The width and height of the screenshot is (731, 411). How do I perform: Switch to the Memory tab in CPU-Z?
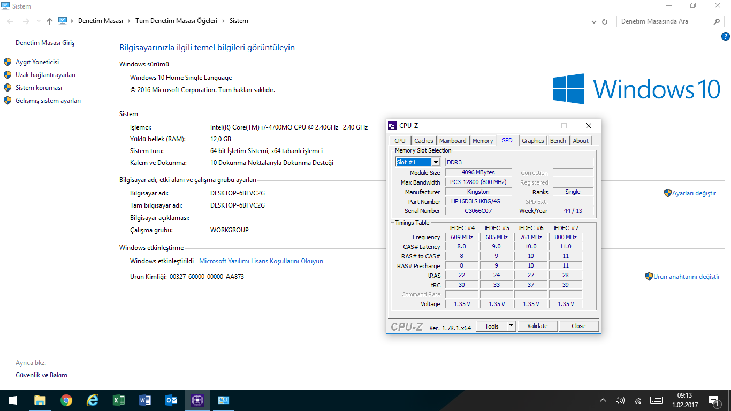483,141
